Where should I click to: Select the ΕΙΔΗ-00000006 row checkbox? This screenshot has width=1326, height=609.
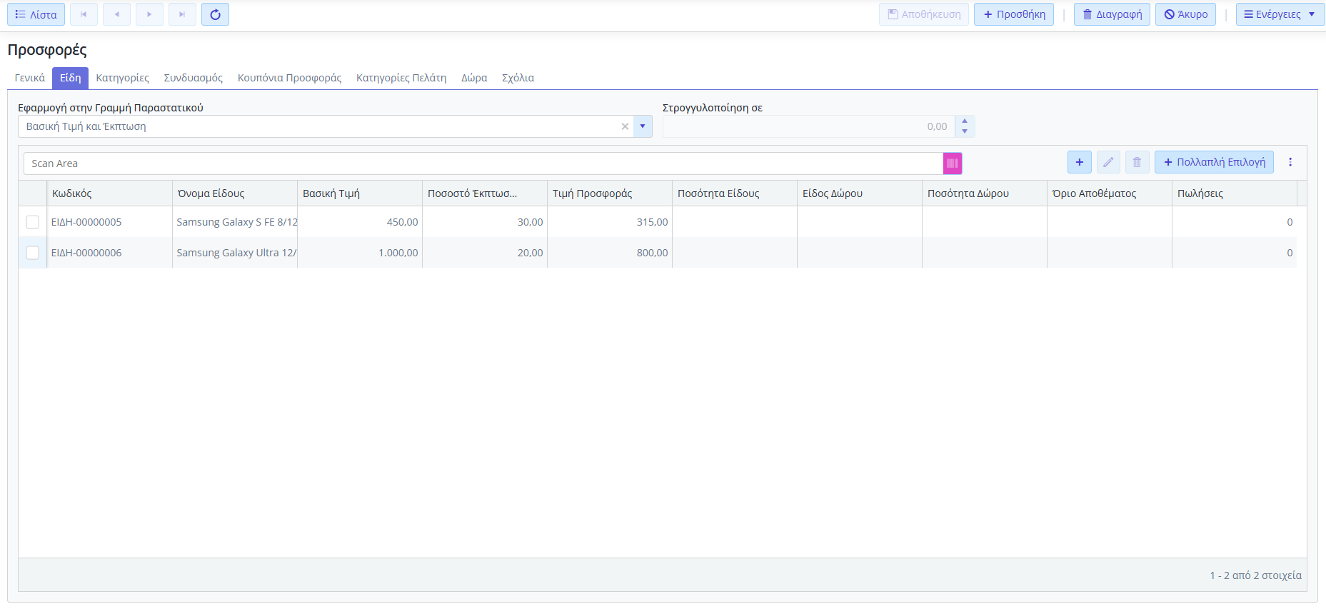click(x=33, y=253)
